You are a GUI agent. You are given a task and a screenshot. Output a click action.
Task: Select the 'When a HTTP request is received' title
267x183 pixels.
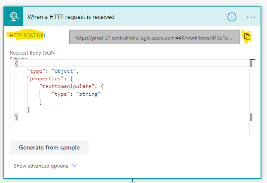coord(71,17)
